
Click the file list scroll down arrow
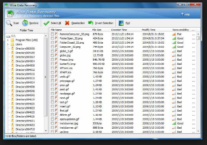(198, 131)
